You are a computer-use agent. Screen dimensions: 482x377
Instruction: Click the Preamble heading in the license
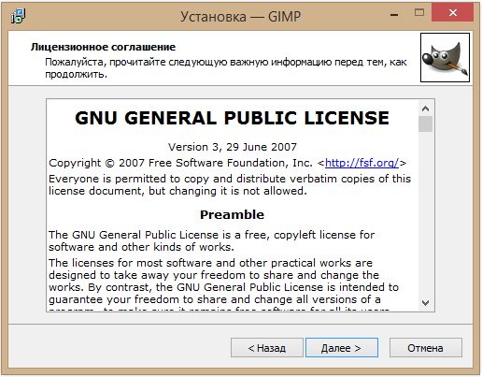(x=232, y=214)
